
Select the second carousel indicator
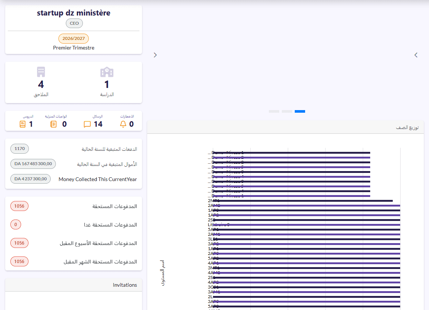pyautogui.click(x=287, y=111)
